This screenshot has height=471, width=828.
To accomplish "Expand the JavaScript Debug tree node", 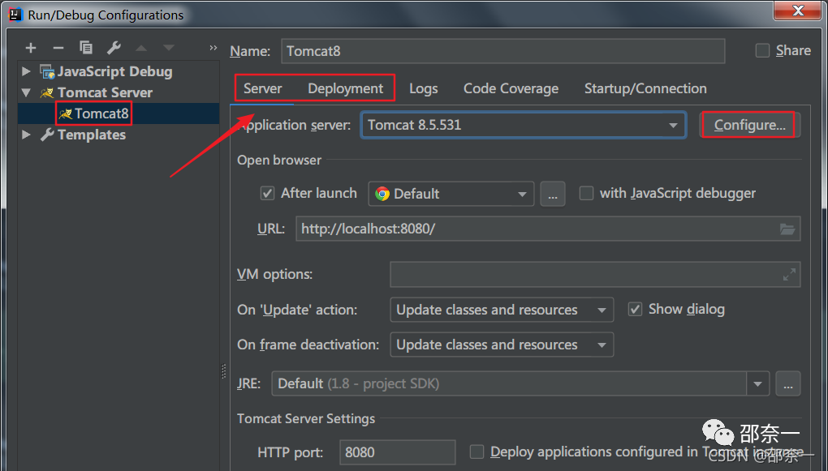I will (x=26, y=71).
